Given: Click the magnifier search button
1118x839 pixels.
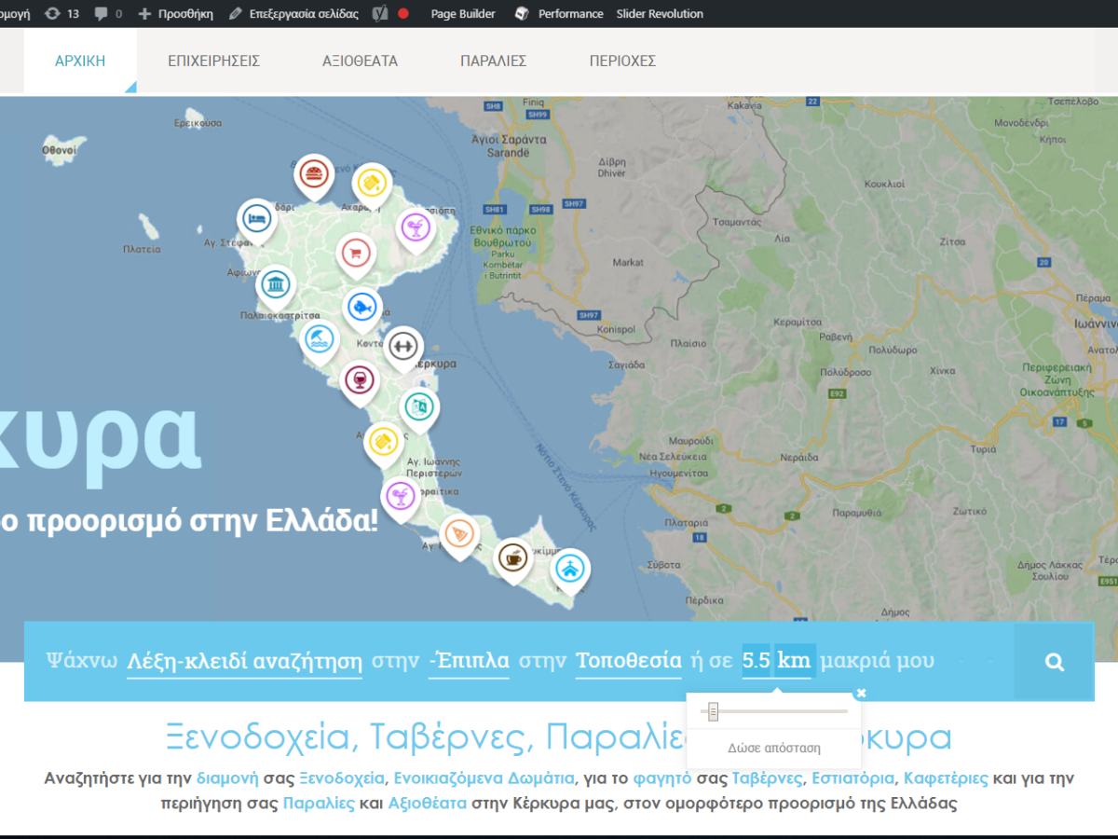Looking at the screenshot, I should [1054, 662].
